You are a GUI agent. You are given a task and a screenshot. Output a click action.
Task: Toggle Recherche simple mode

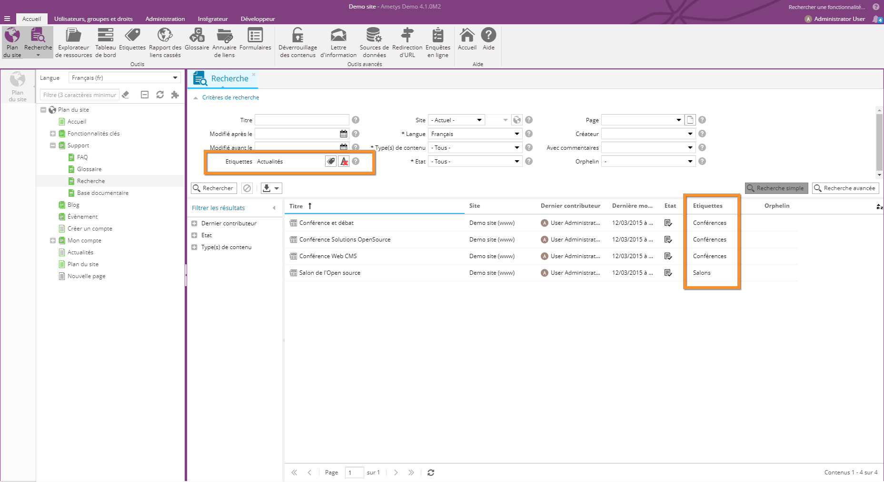(x=776, y=188)
